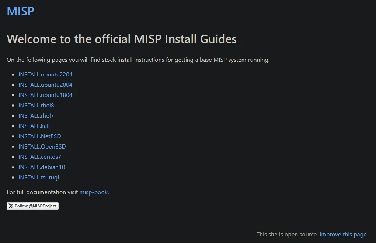Open the INSTALL.rhel8 install guide
The width and height of the screenshot is (376, 243).
(36, 105)
